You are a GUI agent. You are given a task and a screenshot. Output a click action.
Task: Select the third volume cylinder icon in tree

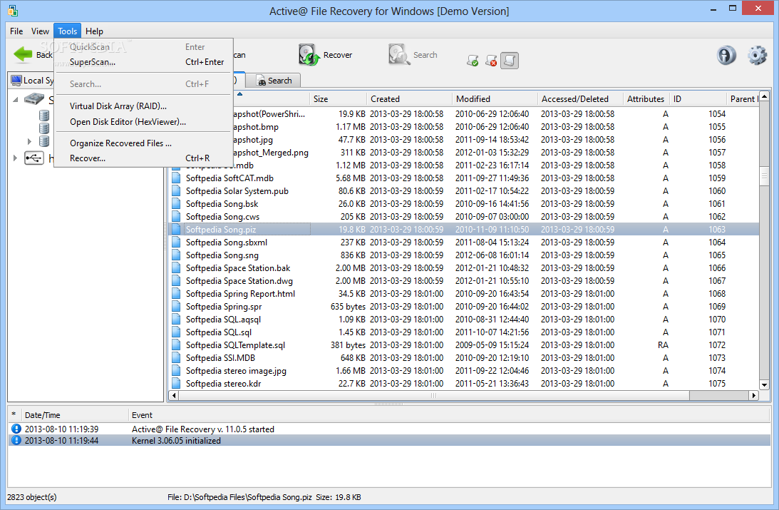(x=44, y=141)
